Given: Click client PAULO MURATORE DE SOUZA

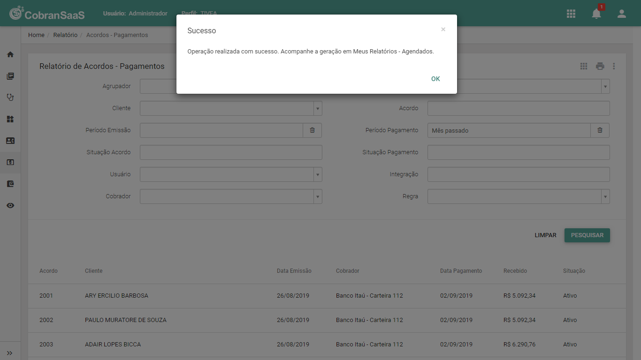Looking at the screenshot, I should (126, 320).
